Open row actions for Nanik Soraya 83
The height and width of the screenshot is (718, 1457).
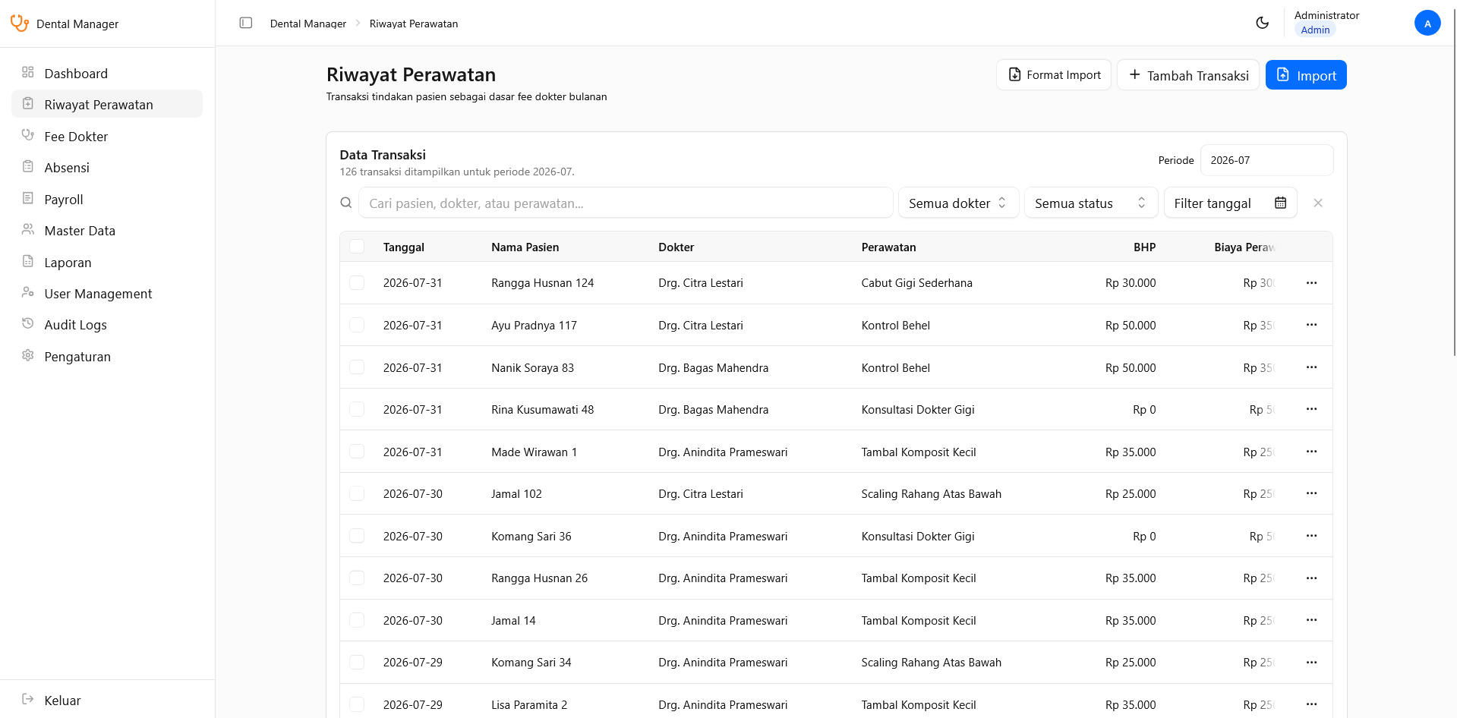point(1311,367)
